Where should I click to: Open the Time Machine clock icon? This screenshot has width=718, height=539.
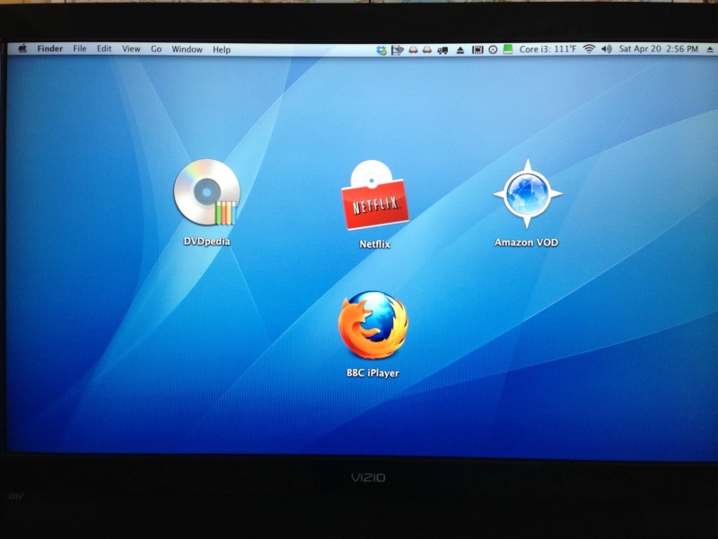point(493,49)
